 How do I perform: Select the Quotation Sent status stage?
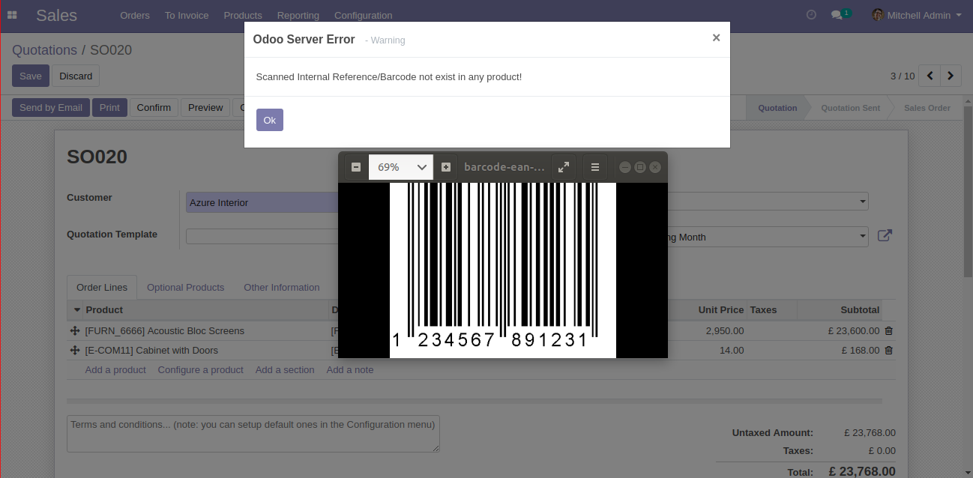click(850, 108)
